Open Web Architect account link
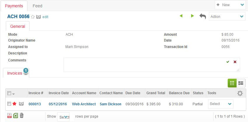This screenshot has height=122, width=248. pyautogui.click(x=84, y=104)
